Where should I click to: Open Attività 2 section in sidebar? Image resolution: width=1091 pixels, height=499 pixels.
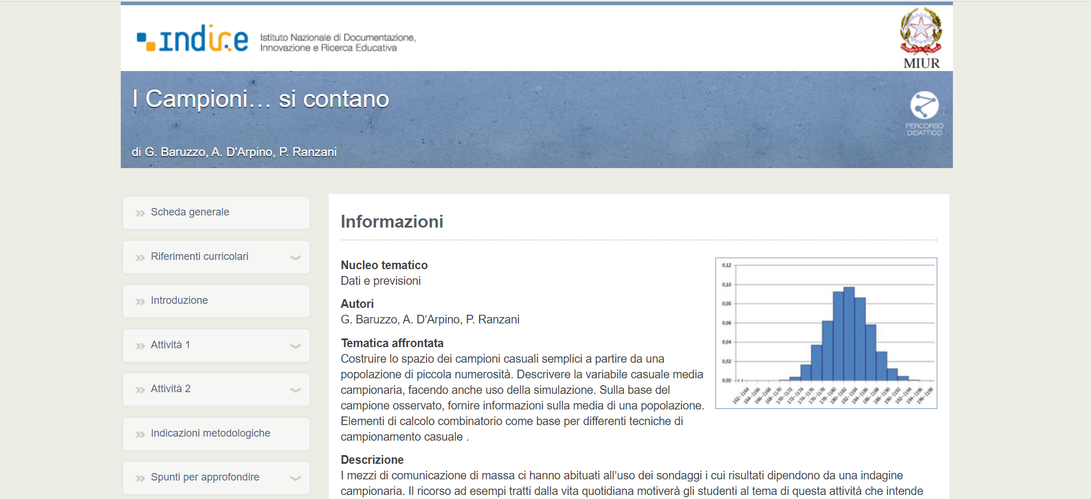[x=170, y=389]
